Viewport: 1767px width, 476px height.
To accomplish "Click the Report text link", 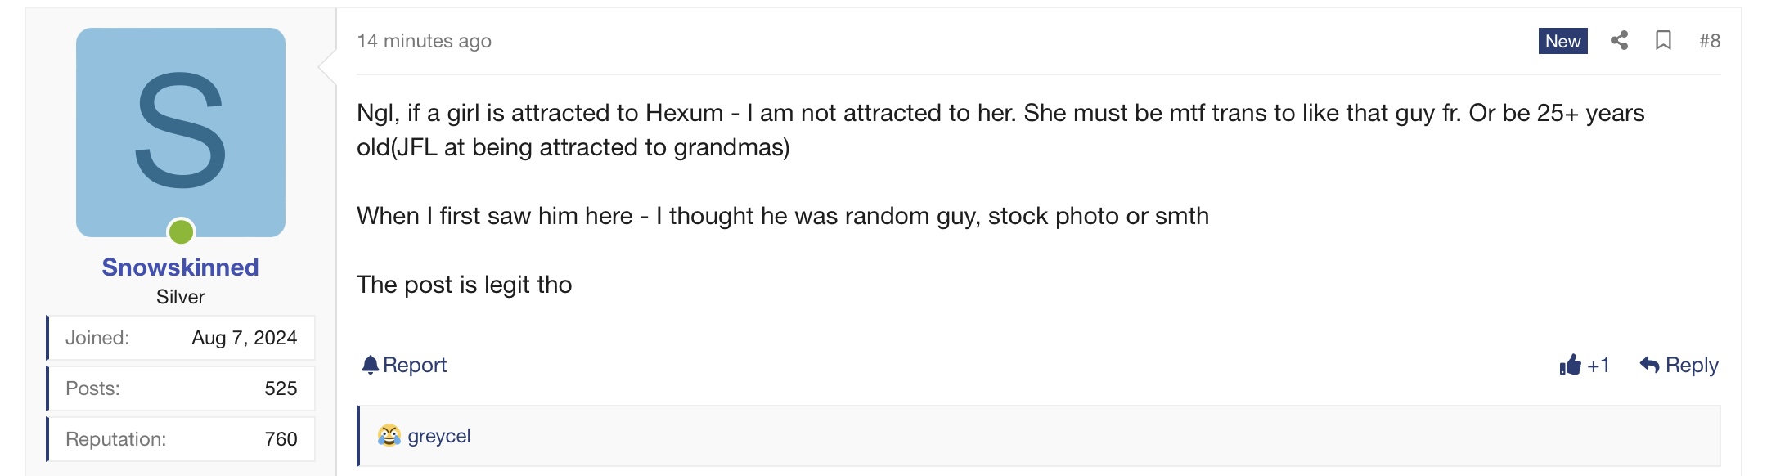I will point(415,365).
